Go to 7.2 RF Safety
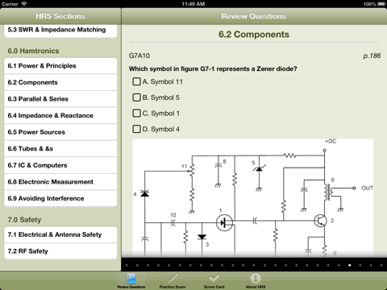Viewport: 387px width, 290px height. [x=60, y=251]
